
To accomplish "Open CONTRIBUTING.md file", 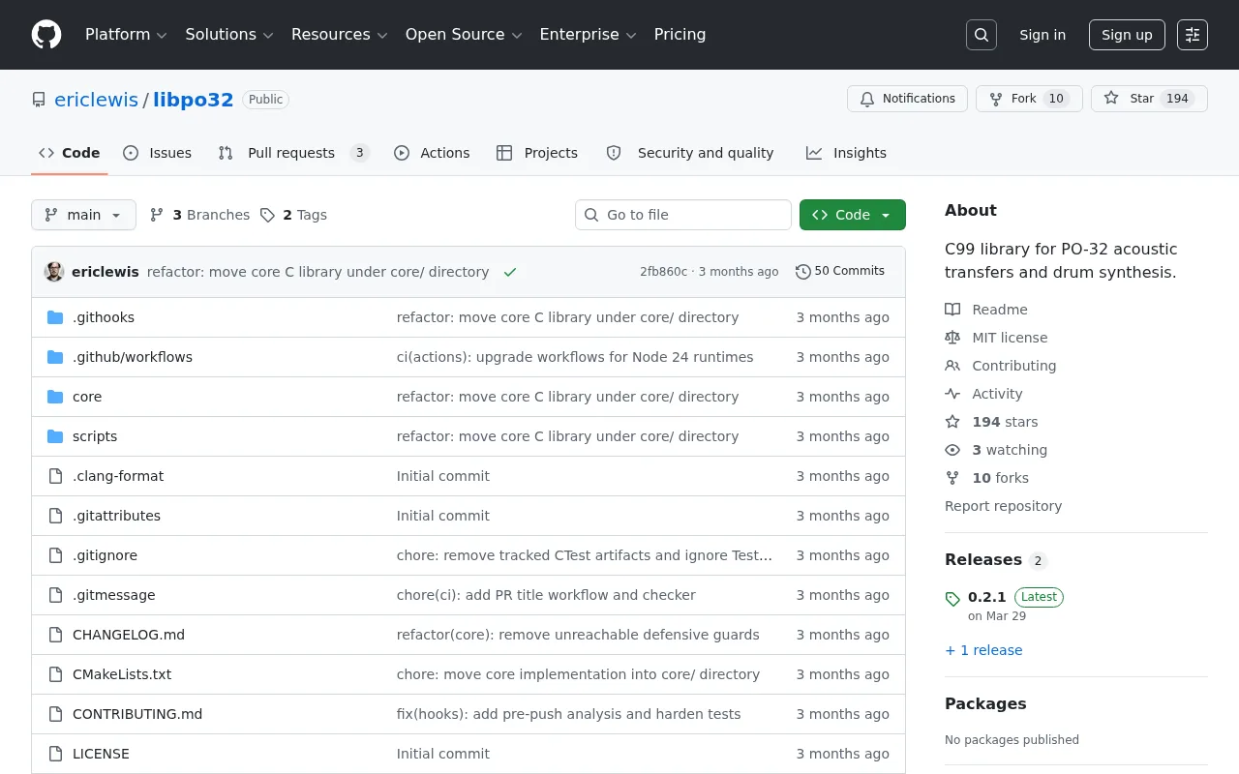I will pos(137,714).
